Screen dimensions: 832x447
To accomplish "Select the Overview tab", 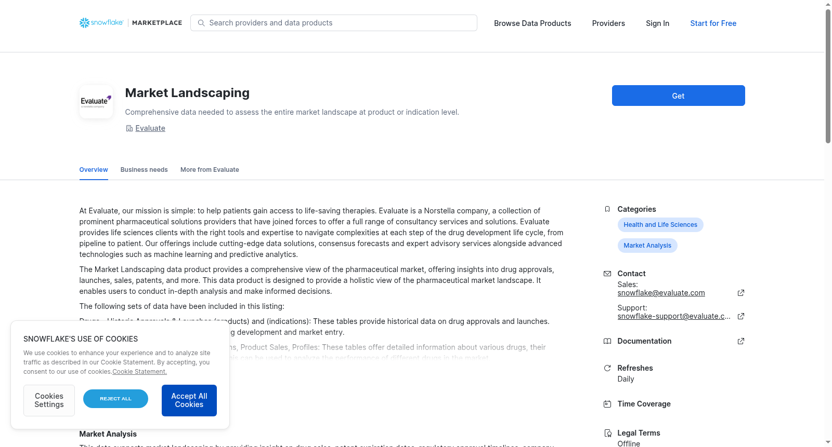I will pyautogui.click(x=94, y=170).
